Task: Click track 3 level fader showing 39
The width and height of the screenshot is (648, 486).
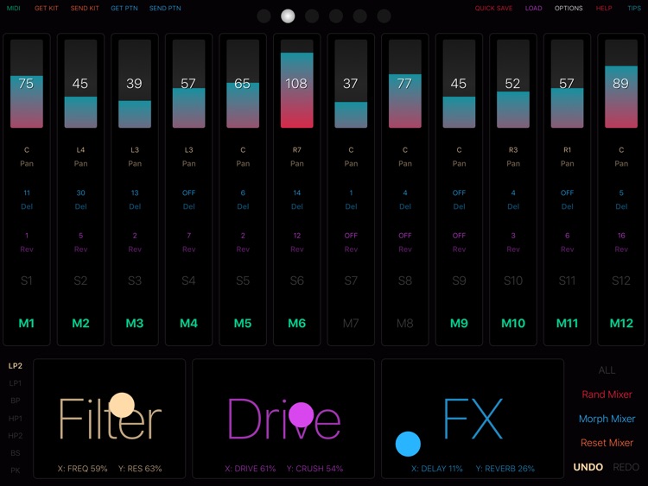Action: coord(135,84)
